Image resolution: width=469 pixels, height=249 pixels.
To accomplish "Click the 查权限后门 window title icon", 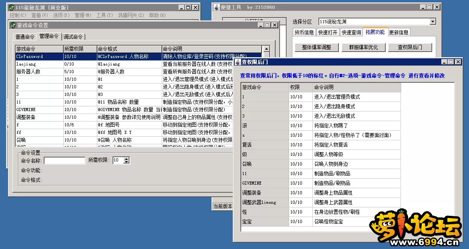I will [x=238, y=62].
